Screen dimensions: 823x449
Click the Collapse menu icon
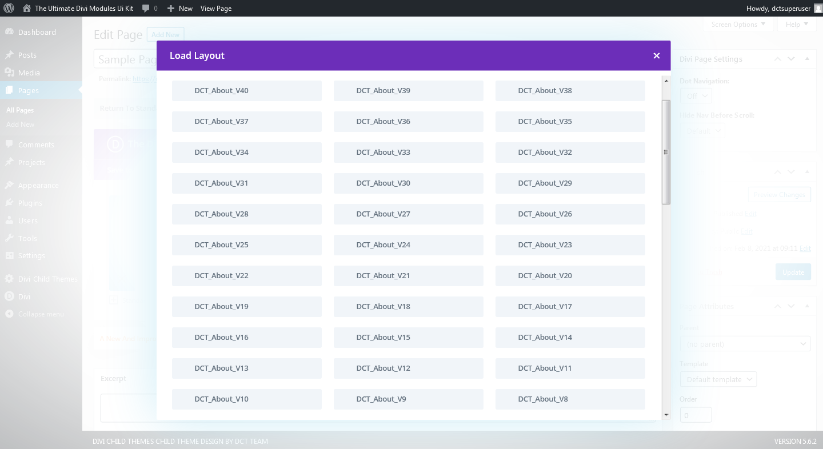coord(9,314)
